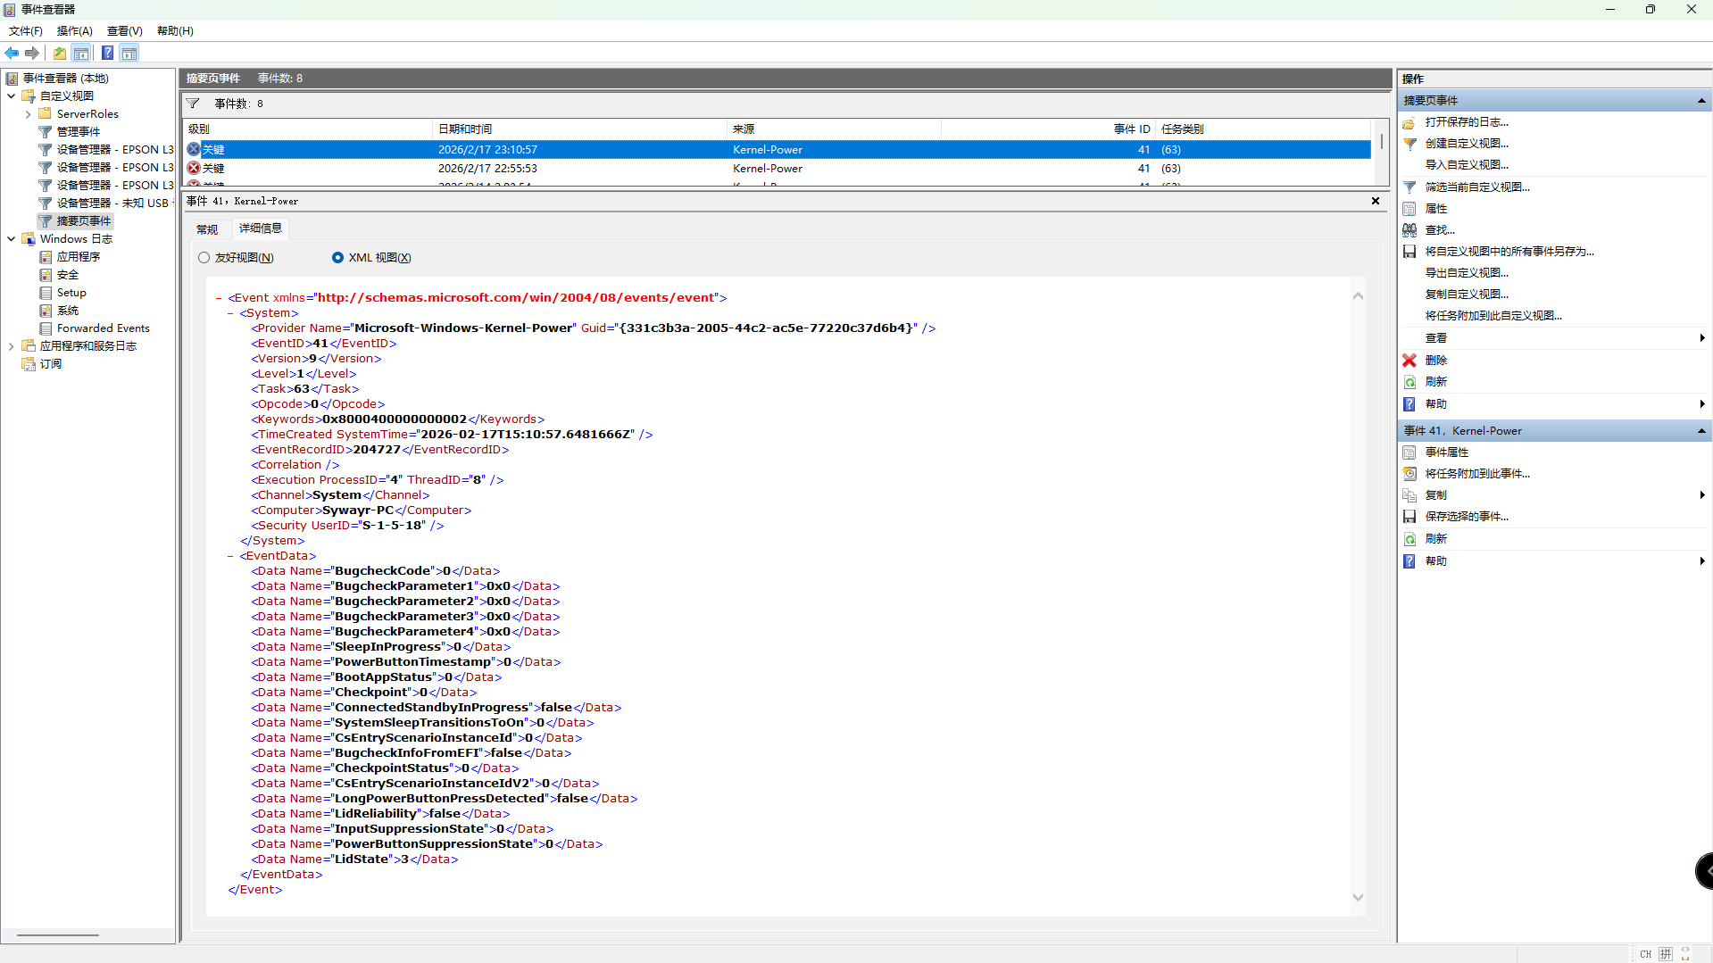This screenshot has height=963, width=1713.
Task: Open the 操作(A) menu
Action: pos(75,31)
